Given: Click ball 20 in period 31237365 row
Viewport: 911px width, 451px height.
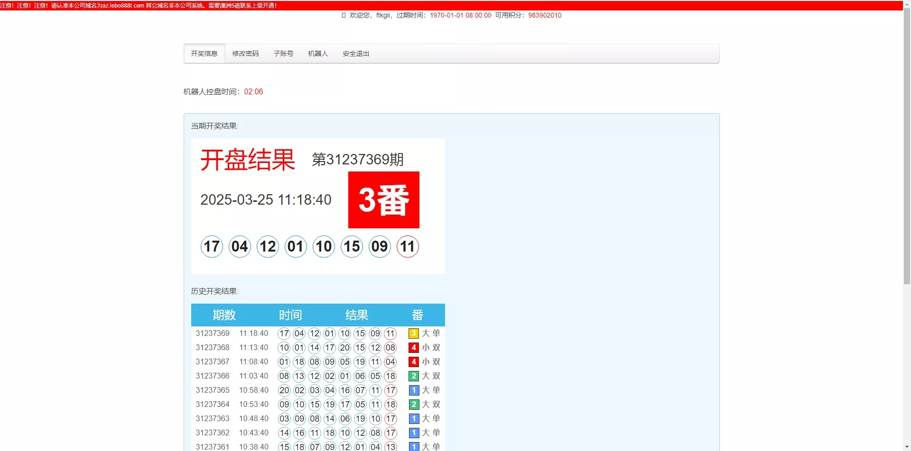Looking at the screenshot, I should (x=284, y=390).
